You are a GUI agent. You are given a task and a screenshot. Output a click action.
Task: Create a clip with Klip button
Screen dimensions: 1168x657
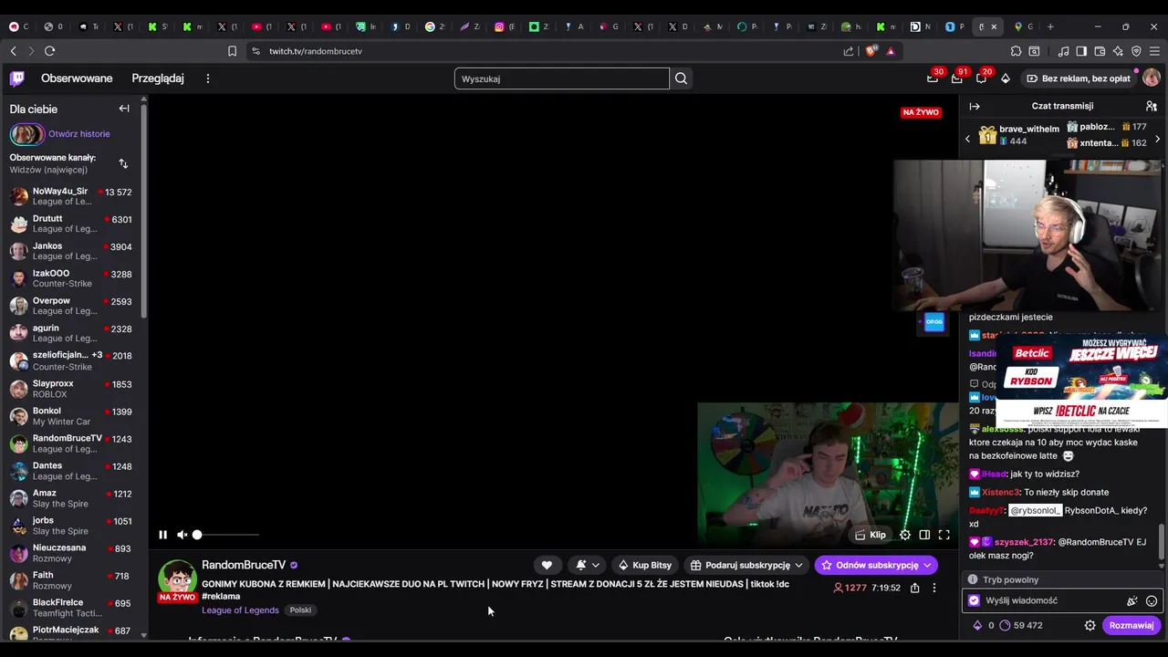[870, 535]
